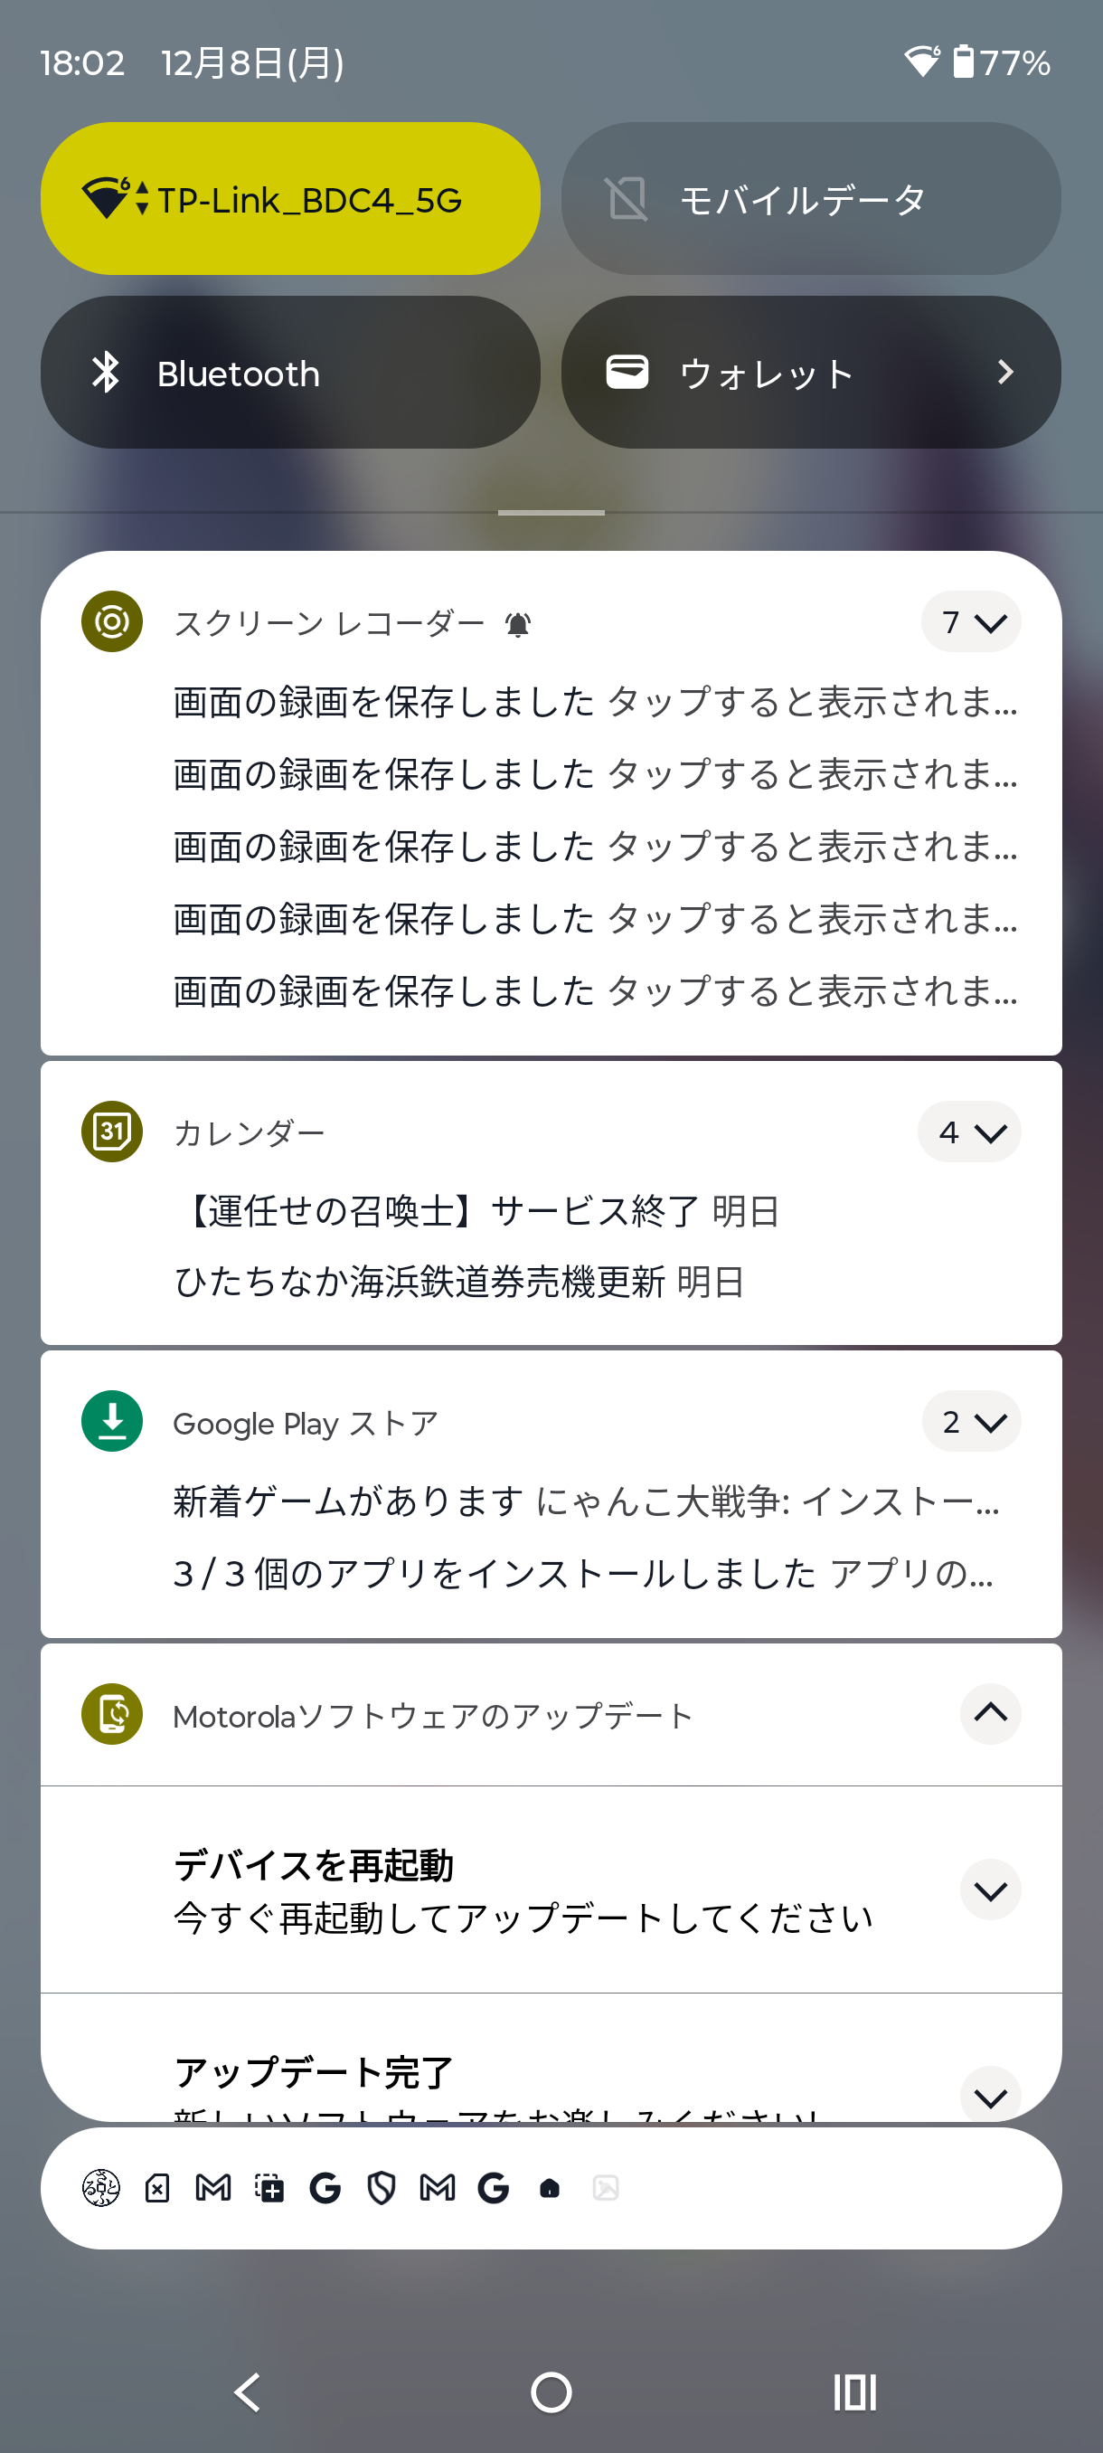
Task: Collapse the Motorola update notification group
Action: click(990, 1714)
